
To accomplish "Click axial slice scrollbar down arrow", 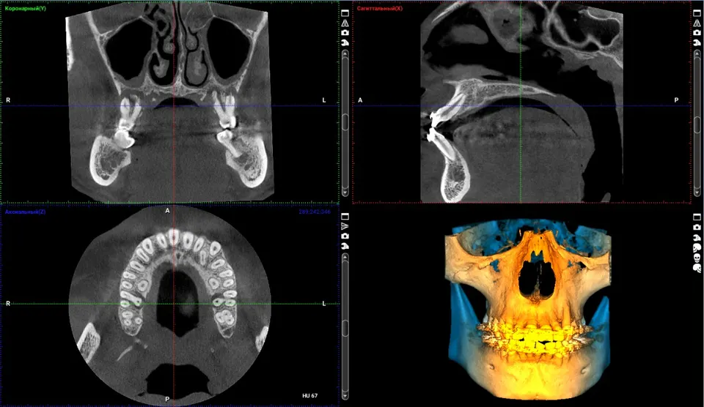I will pos(345,396).
